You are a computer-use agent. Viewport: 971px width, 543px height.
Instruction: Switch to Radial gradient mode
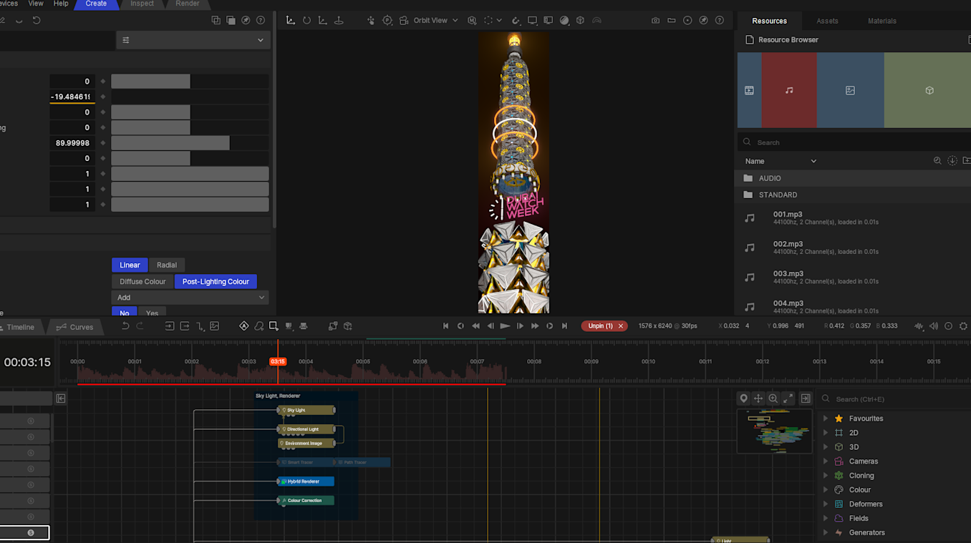tap(167, 265)
